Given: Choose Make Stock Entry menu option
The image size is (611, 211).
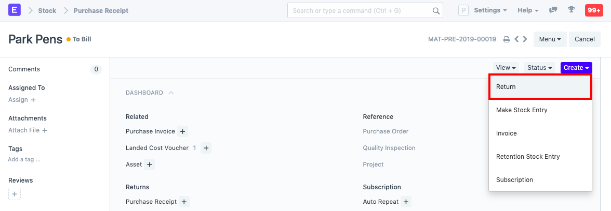Looking at the screenshot, I should tap(522, 110).
